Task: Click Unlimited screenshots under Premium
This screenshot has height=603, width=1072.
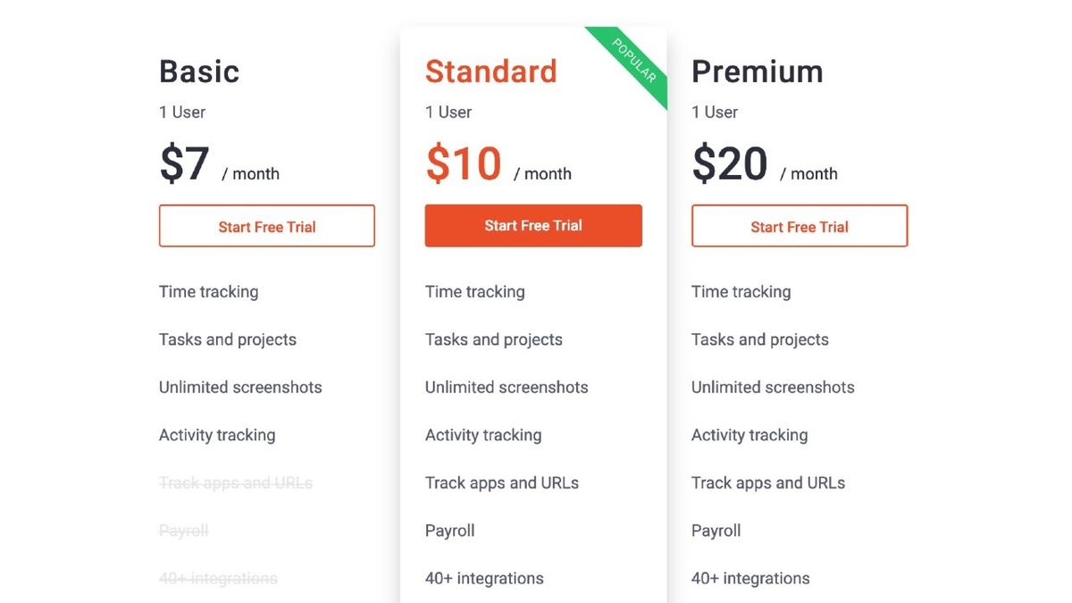Action: [773, 387]
